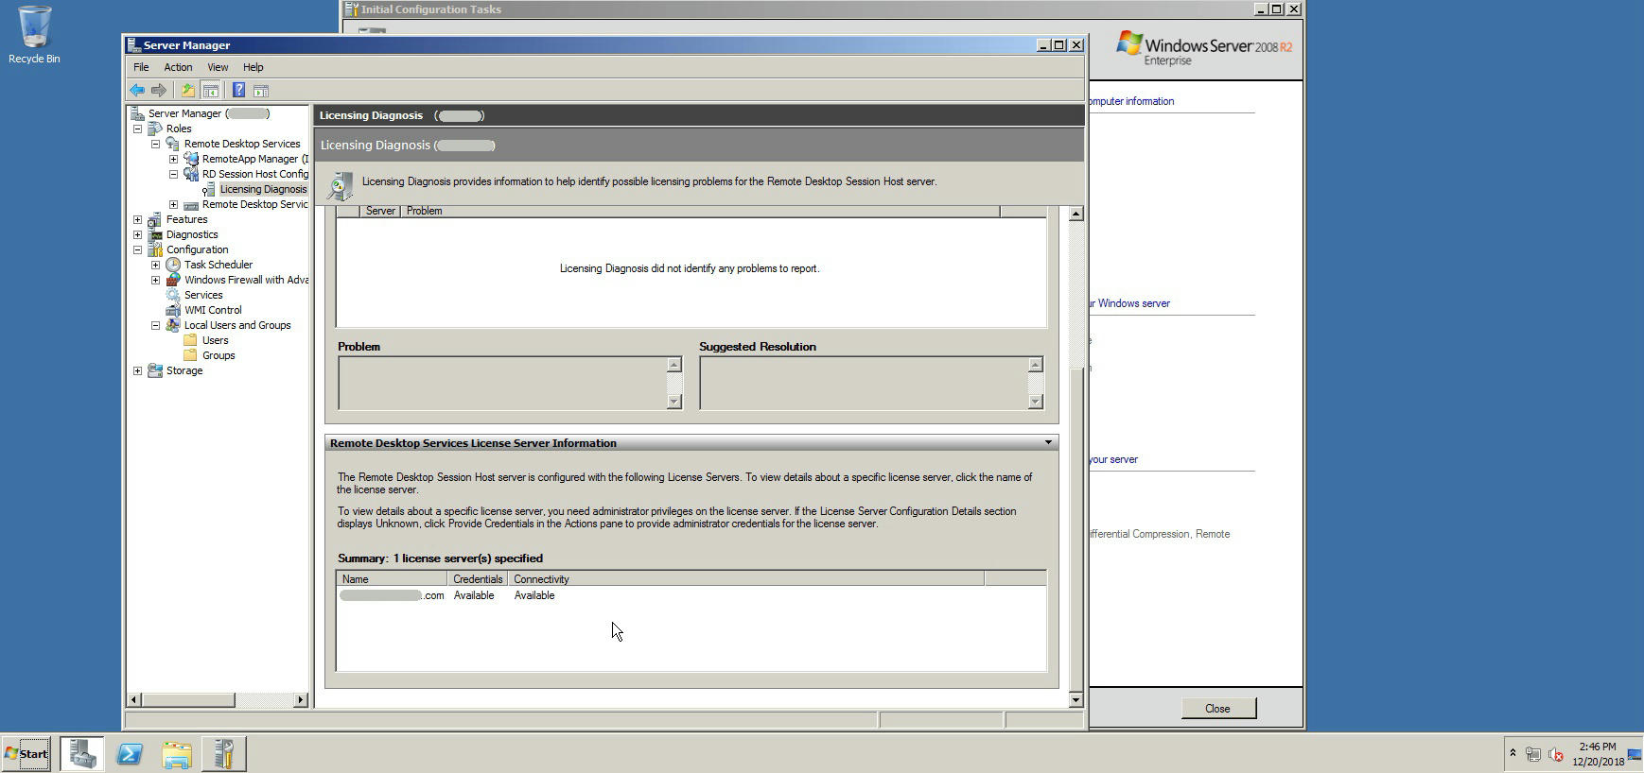Toggle Show/Hide Action Pane toolbar icon
The height and width of the screenshot is (773, 1644).
coord(261,91)
